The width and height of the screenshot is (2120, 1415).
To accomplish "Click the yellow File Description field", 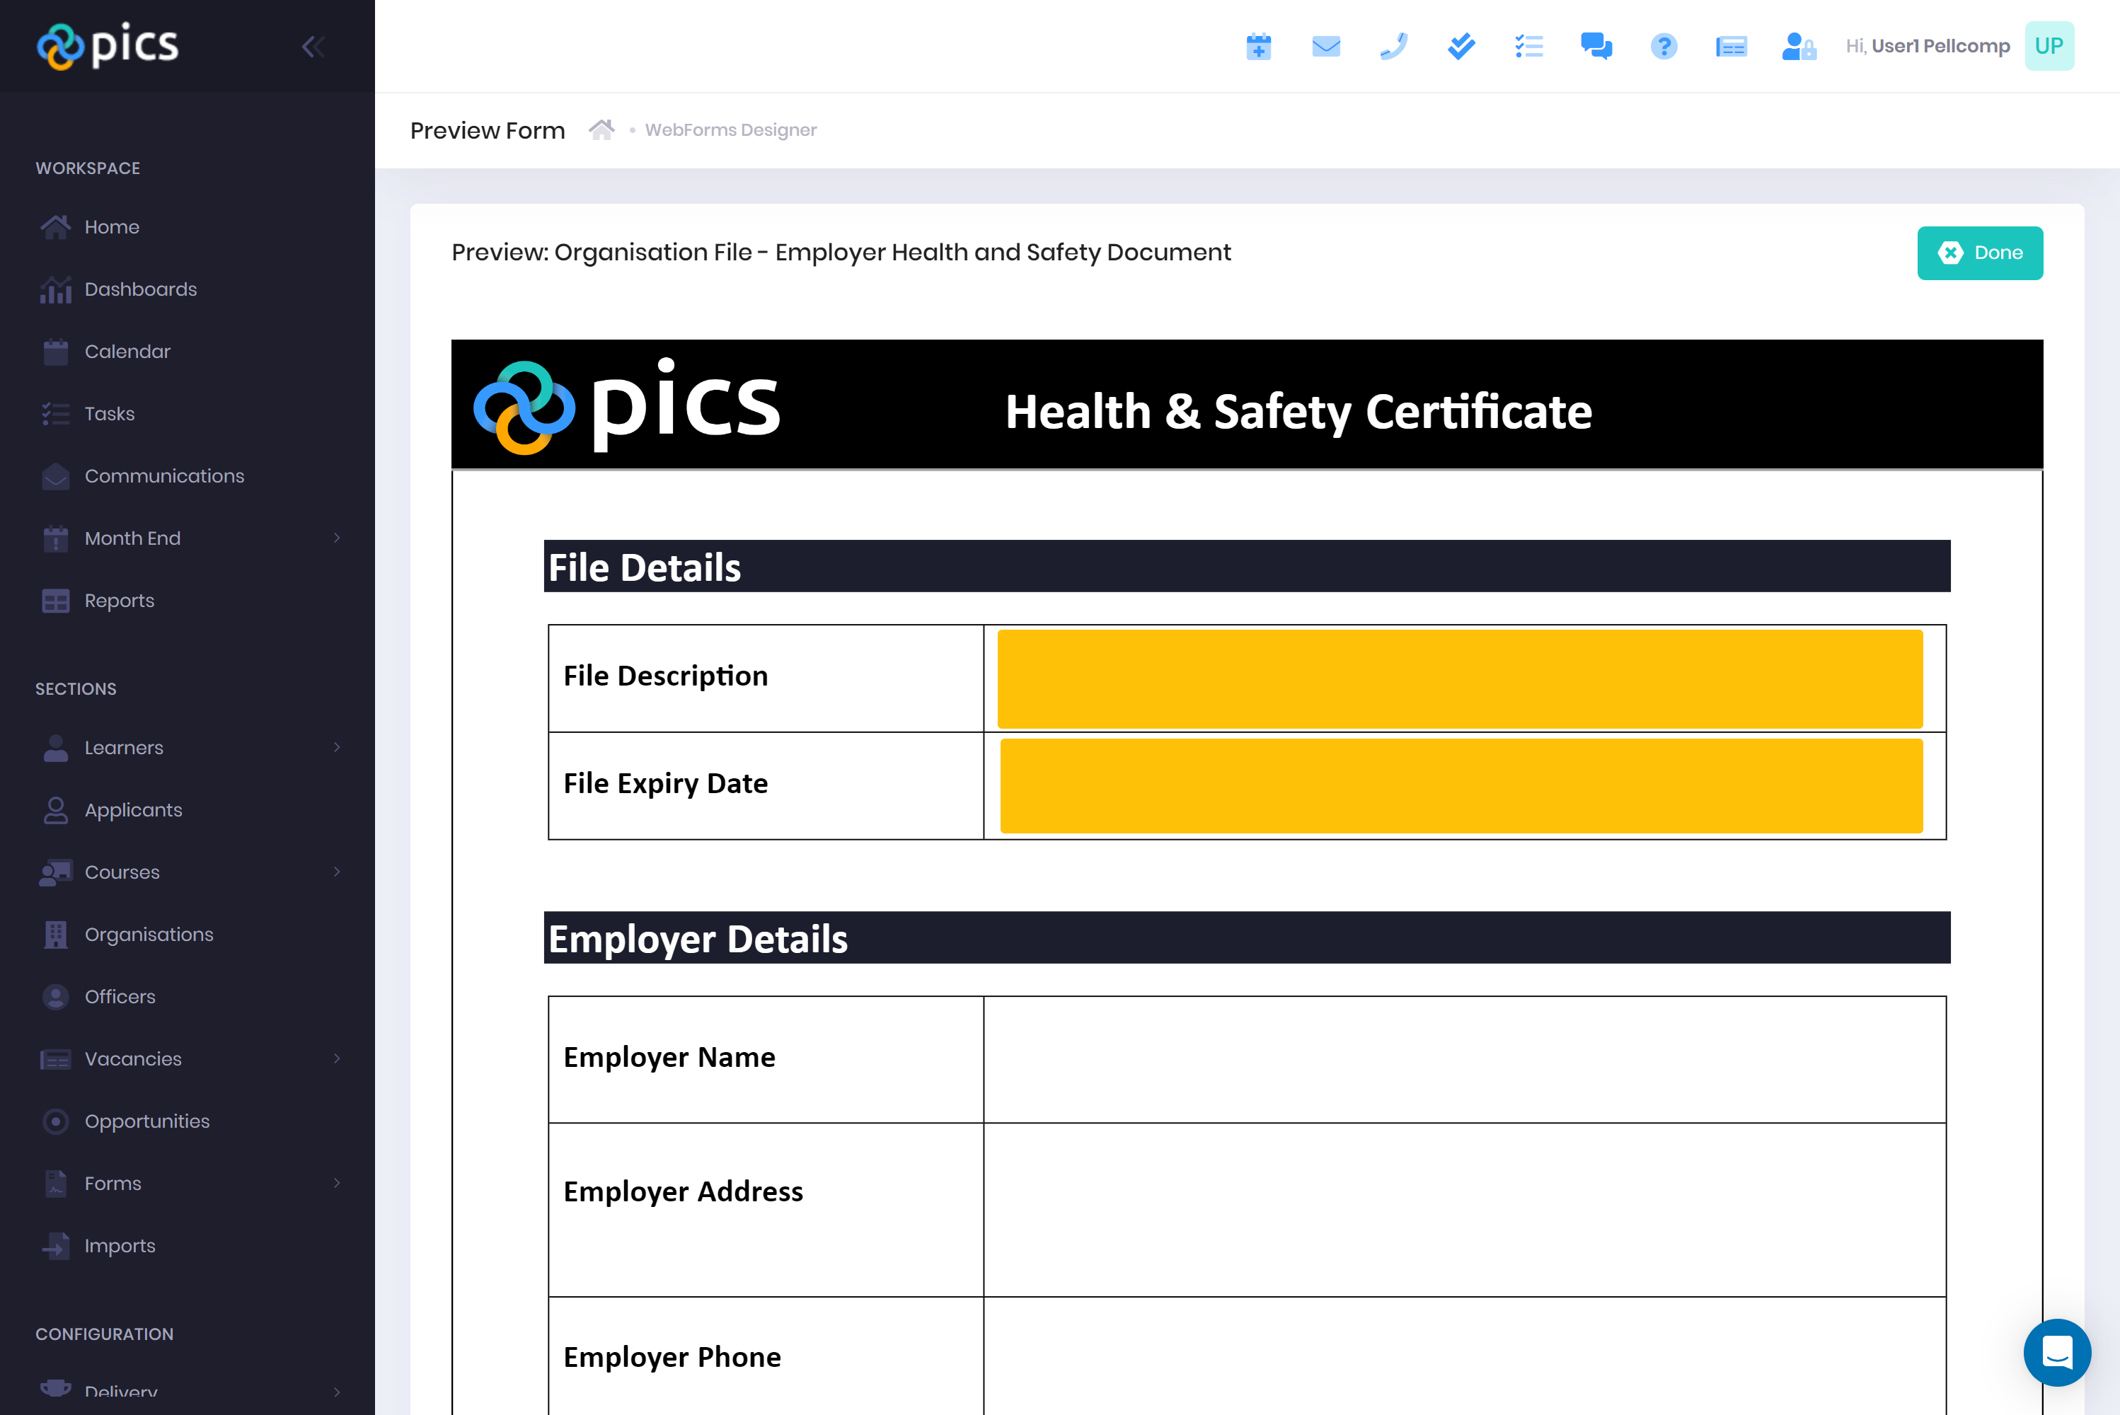I will (1459, 678).
